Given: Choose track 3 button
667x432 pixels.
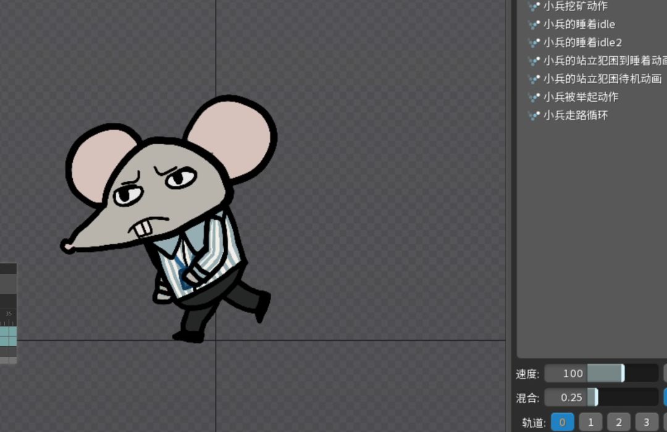Looking at the screenshot, I should (647, 422).
